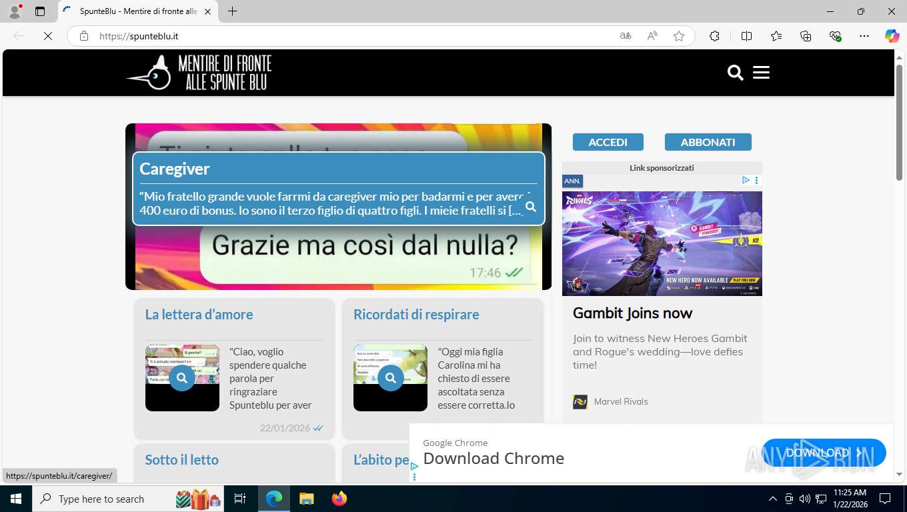This screenshot has height=512, width=907.
Task: Click the ACCEDI login button
Action: point(608,142)
